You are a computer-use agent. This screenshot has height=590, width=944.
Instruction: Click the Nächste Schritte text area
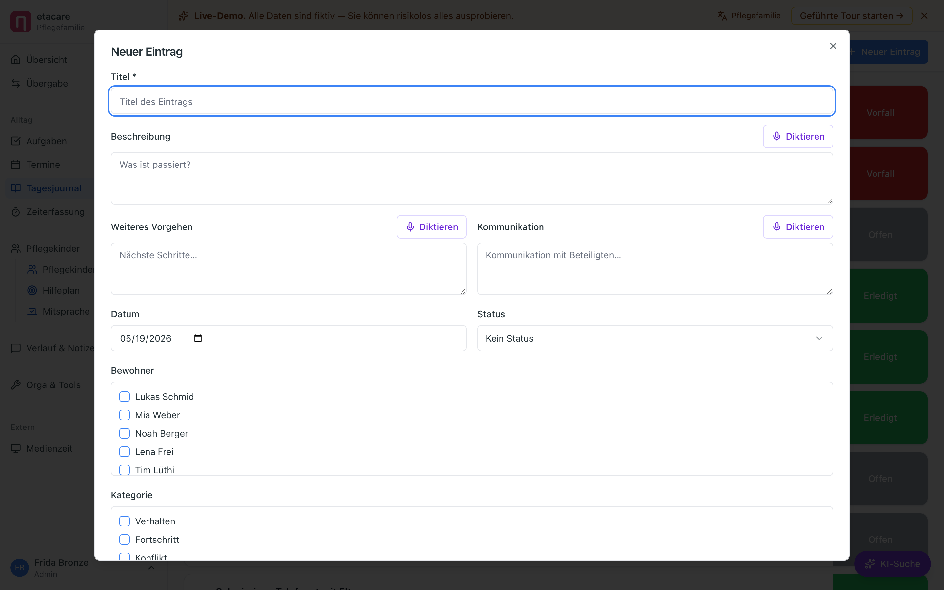289,269
